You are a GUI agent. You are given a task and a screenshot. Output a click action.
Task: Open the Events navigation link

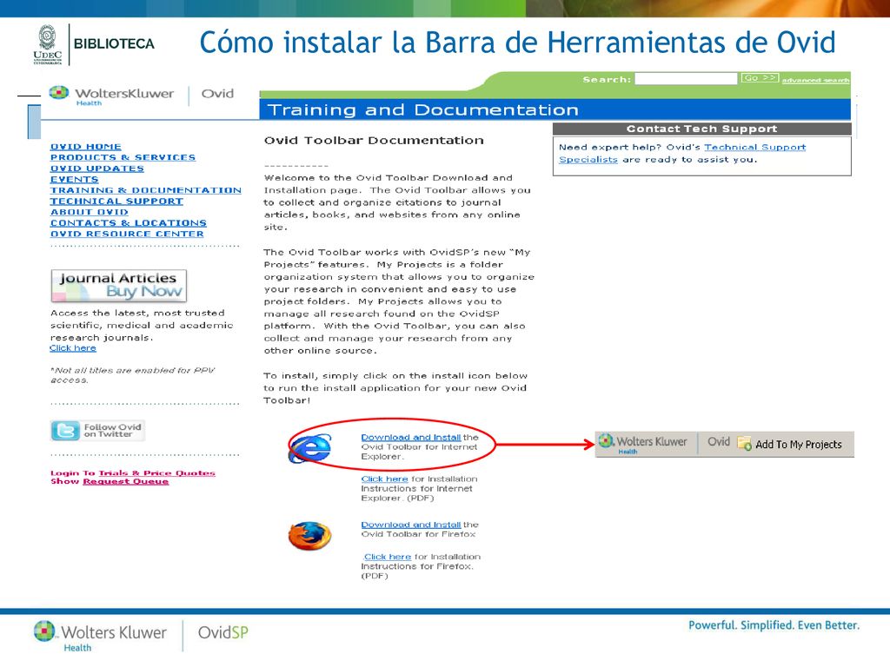click(x=75, y=179)
